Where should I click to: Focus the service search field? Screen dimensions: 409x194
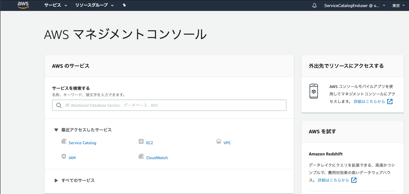(169, 105)
